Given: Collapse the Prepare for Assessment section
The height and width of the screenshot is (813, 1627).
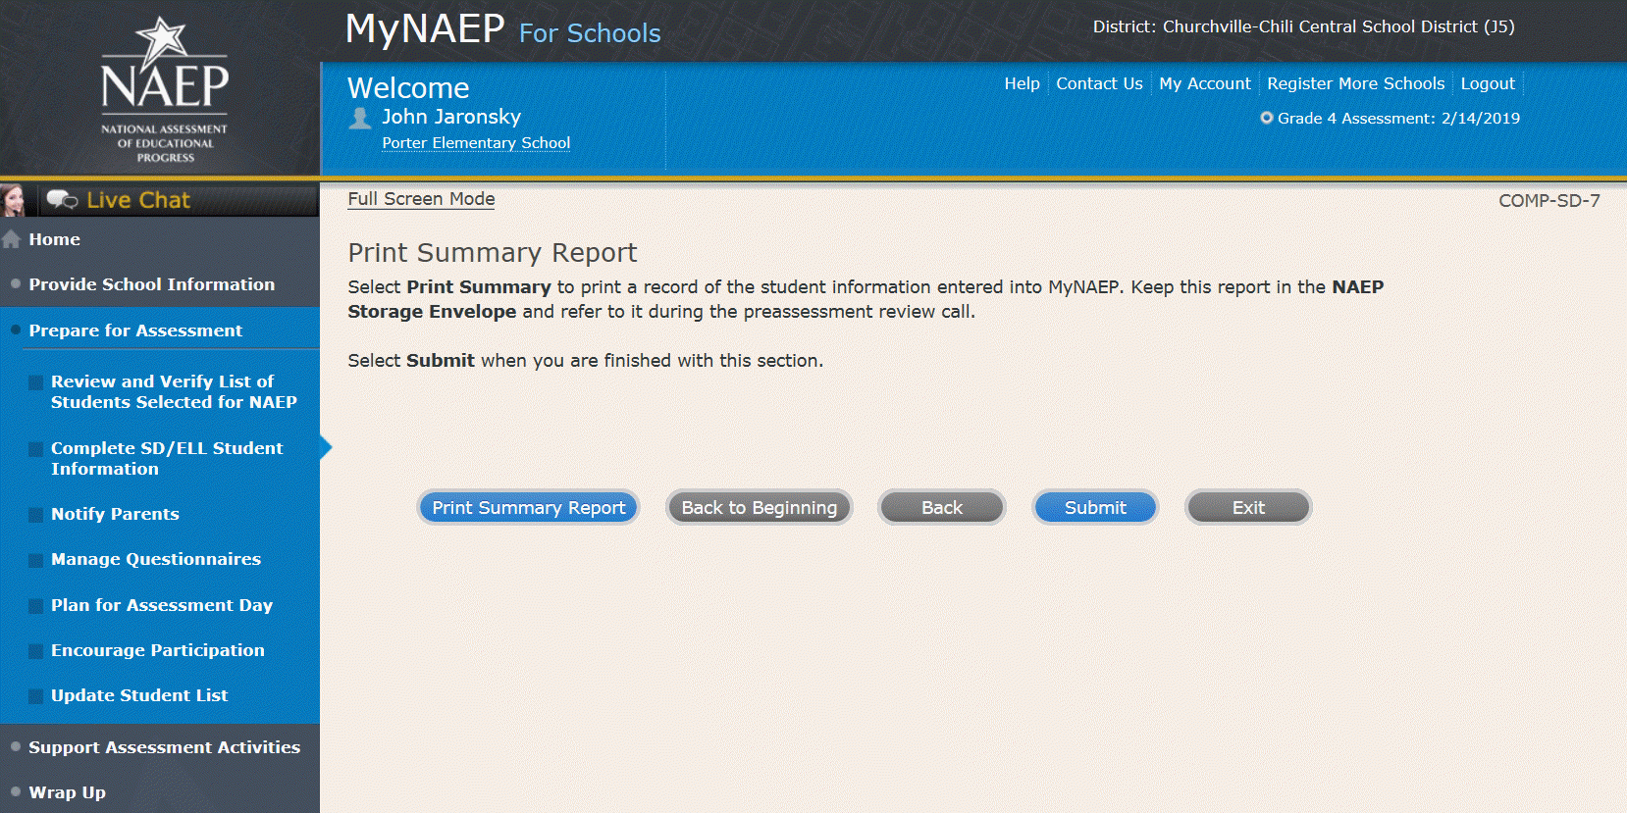Looking at the screenshot, I should [x=135, y=330].
